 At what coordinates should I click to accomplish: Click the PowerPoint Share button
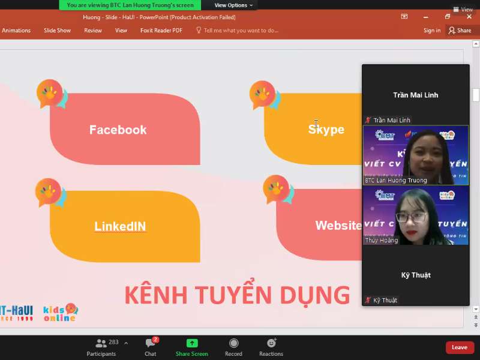pos(462,31)
